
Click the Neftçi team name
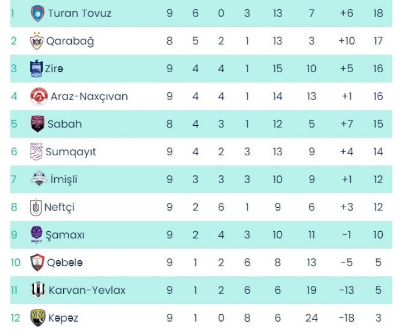click(x=59, y=207)
